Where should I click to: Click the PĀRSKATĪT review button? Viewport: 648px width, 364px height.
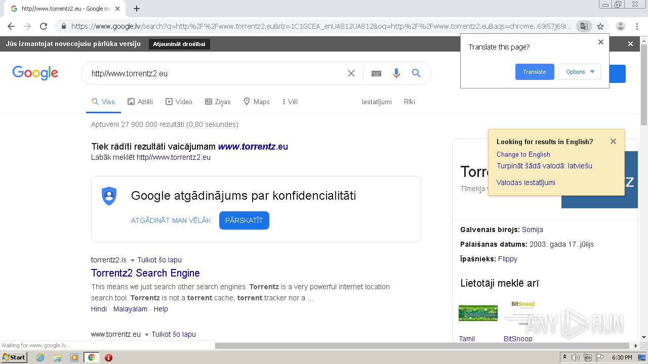click(x=244, y=220)
